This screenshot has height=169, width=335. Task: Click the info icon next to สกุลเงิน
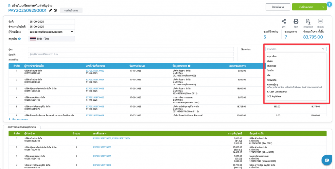pyautogui.click(x=20, y=39)
